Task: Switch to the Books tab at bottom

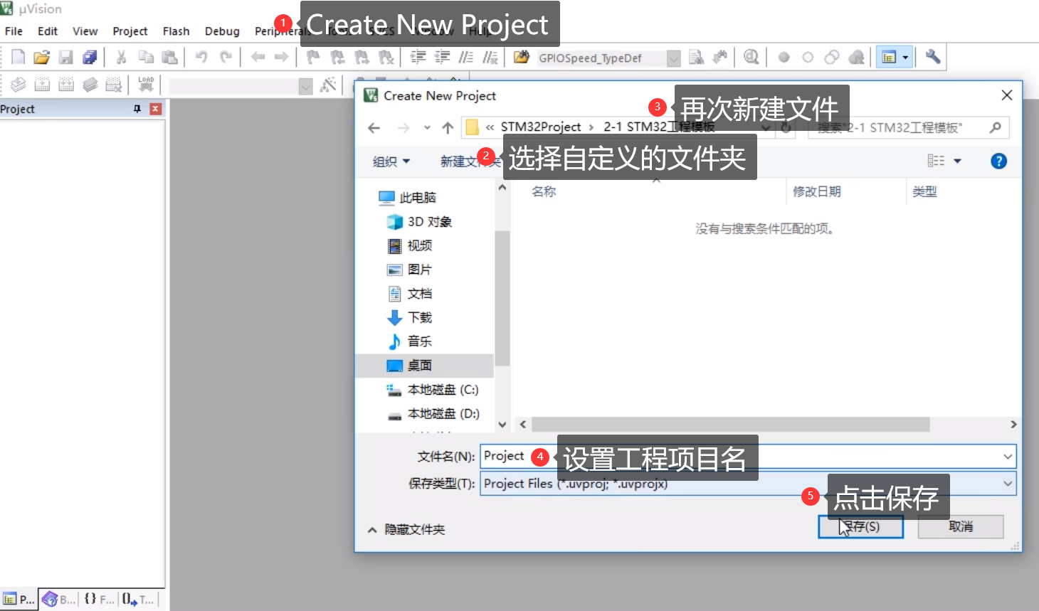Action: click(x=58, y=600)
